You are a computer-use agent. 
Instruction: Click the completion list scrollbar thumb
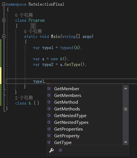click(x=125, y=109)
